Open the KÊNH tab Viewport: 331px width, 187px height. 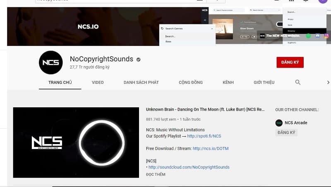point(228,82)
